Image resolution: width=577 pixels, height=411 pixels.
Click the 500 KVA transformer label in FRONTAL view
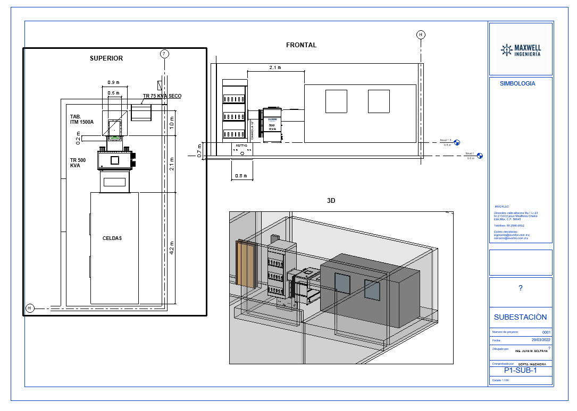(x=272, y=127)
